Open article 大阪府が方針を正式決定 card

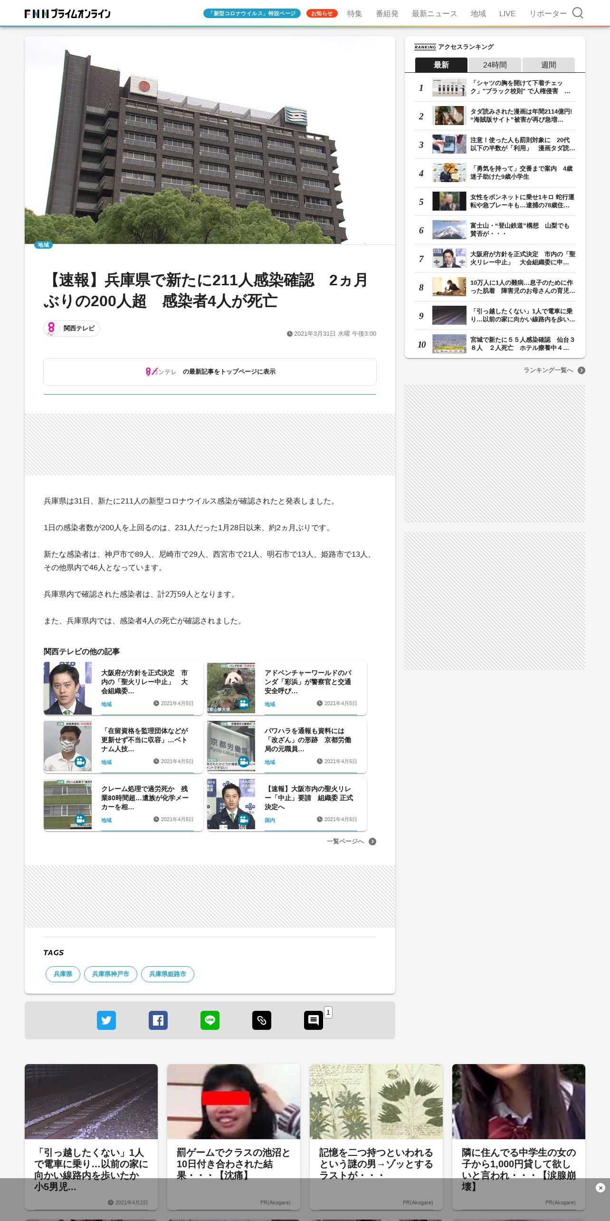[124, 688]
